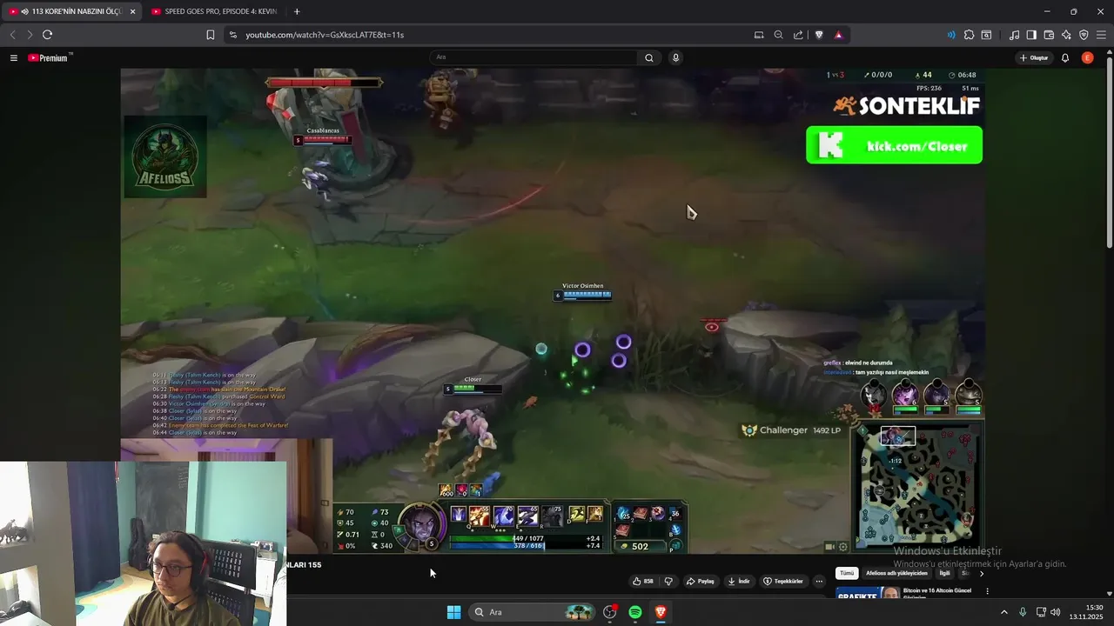Go to YouTube Premium home logo
Screen dimensions: 1114x626
(50, 57)
